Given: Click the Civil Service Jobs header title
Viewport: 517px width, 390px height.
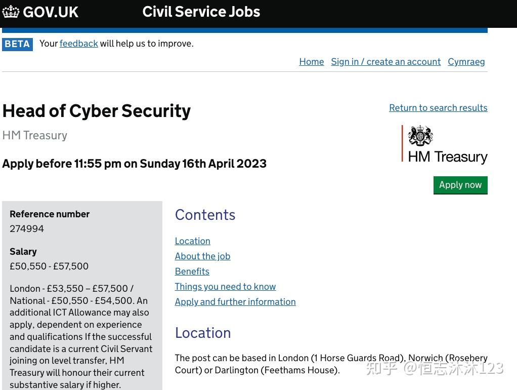Looking at the screenshot, I should pos(201,12).
